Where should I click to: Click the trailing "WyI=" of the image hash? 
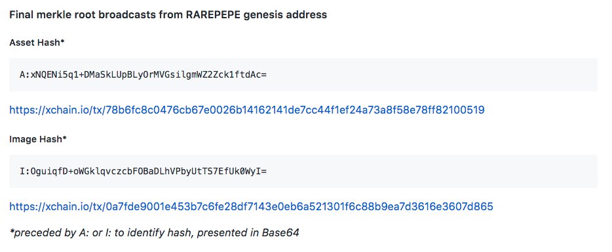[x=256, y=171]
